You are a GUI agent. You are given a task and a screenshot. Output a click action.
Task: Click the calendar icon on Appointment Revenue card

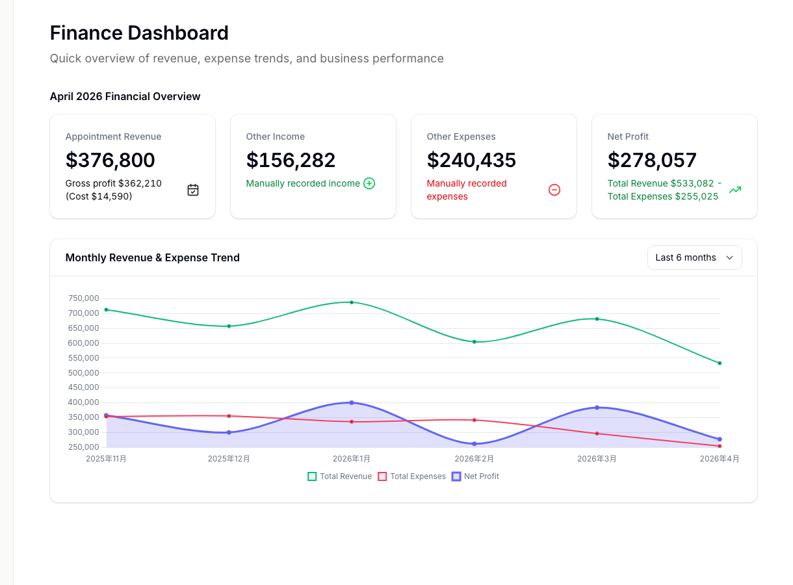pos(193,190)
